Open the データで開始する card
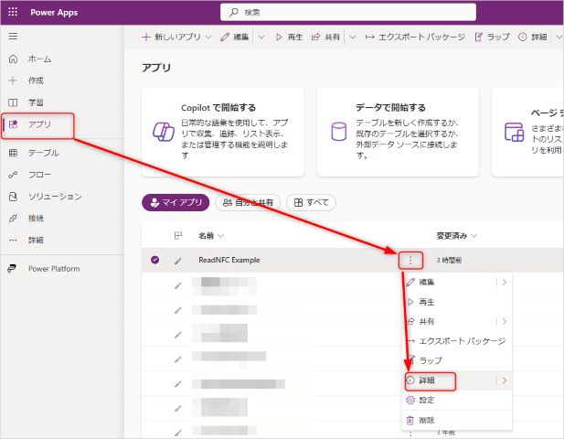This screenshot has width=564, height=439. 398,132
